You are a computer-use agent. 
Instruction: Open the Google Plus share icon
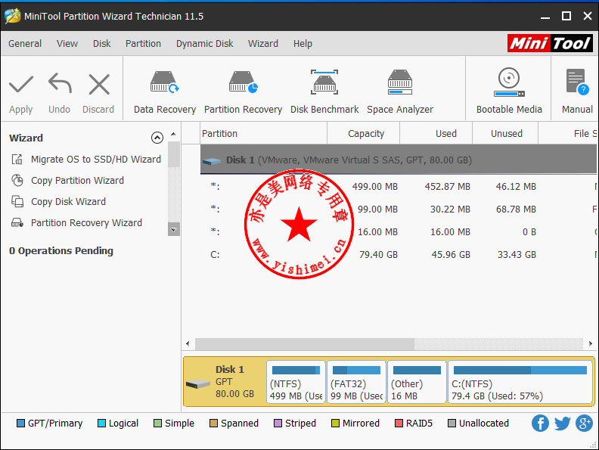(584, 424)
